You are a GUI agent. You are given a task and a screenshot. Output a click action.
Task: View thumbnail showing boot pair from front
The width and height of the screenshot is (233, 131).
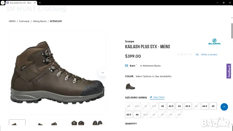pyautogui.click(x=77, y=123)
